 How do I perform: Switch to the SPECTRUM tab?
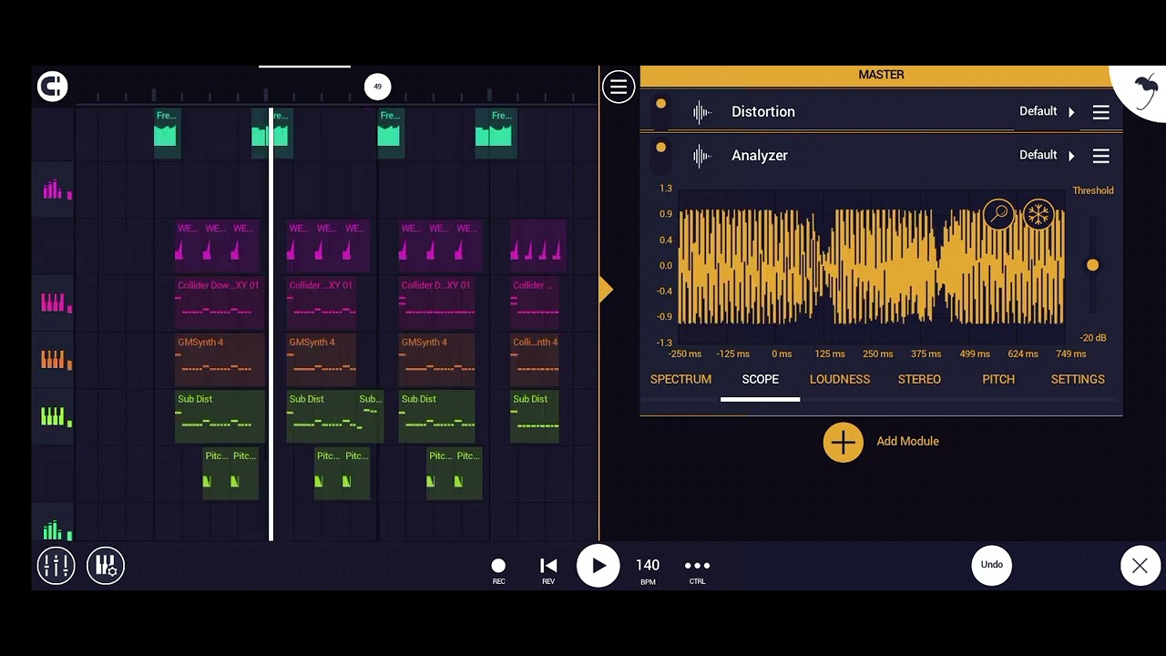[680, 379]
